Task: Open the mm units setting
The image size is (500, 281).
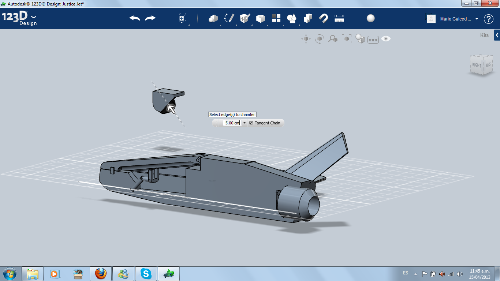Action: tap(373, 40)
